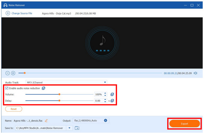This screenshot has height=134, width=204.
Task: Click the Export button
Action: [x=185, y=124]
